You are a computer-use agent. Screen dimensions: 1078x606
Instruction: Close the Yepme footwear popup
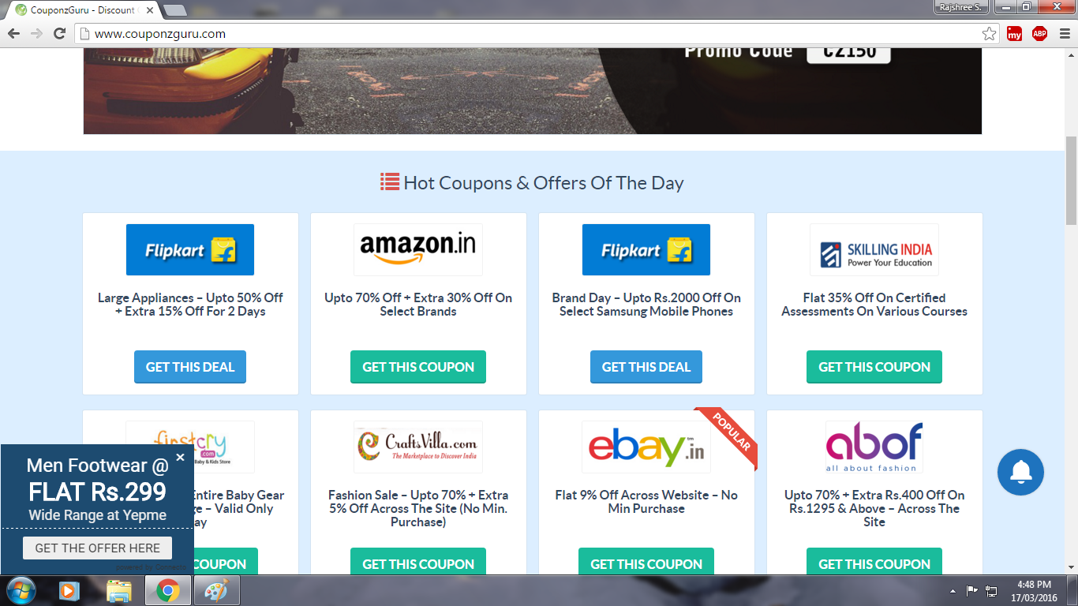tap(180, 457)
